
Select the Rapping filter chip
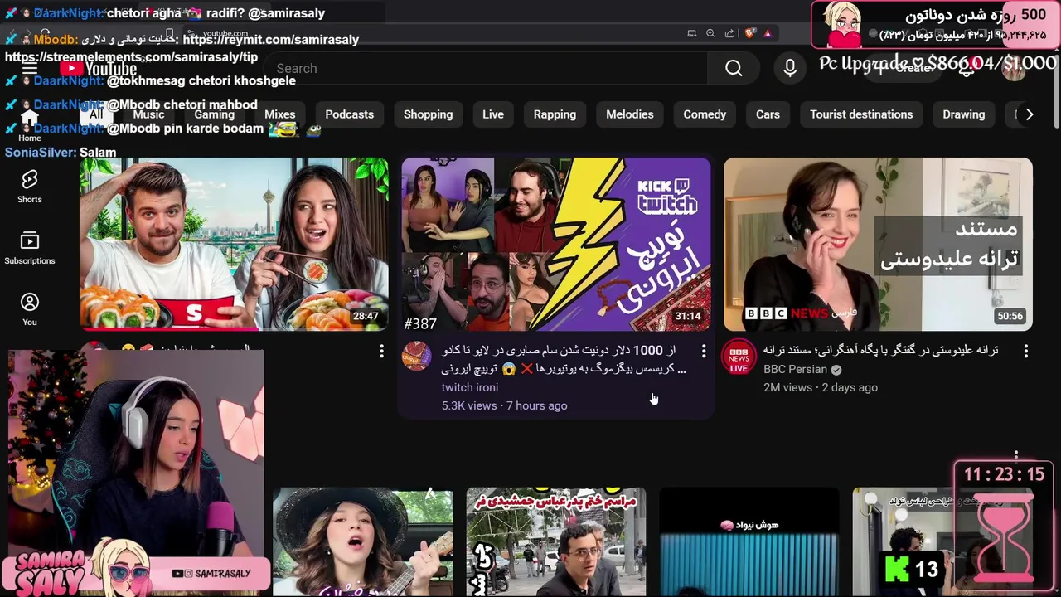pyautogui.click(x=555, y=114)
